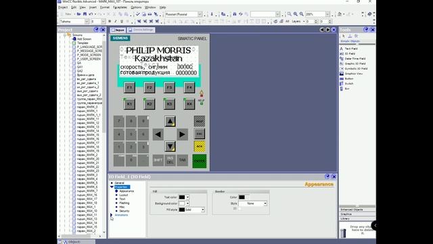Open the zoom percentage dropdown
Image resolution: width=433 pixels, height=244 pixels.
click(x=327, y=14)
